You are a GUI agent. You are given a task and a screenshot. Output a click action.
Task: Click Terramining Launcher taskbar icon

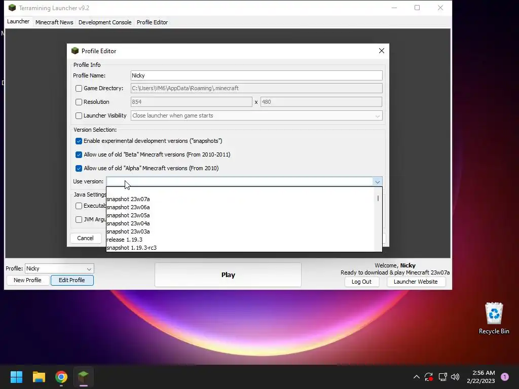pyautogui.click(x=84, y=377)
